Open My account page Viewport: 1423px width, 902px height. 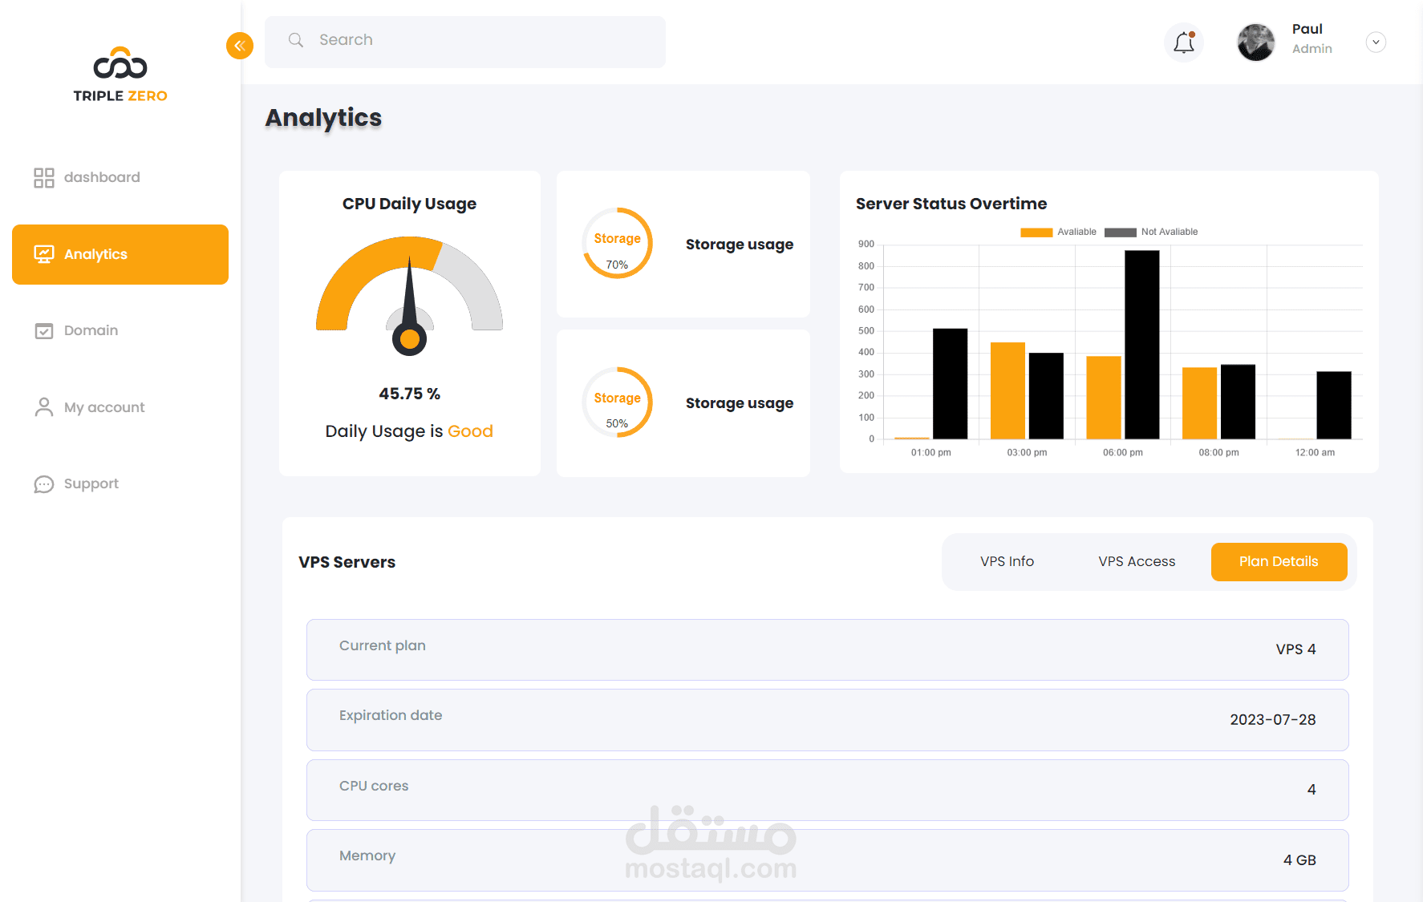(x=120, y=407)
